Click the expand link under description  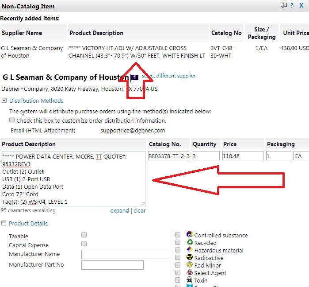[120, 211]
